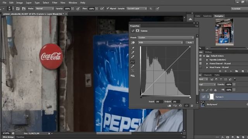
Task: Select the Masks icon in Properties panel
Action: 138,31
